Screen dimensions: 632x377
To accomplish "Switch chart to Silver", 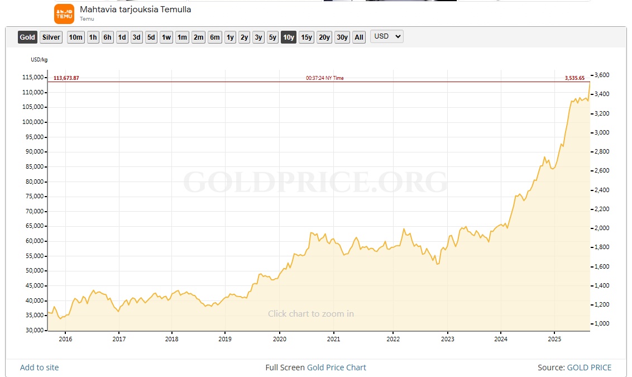I will pyautogui.click(x=51, y=37).
